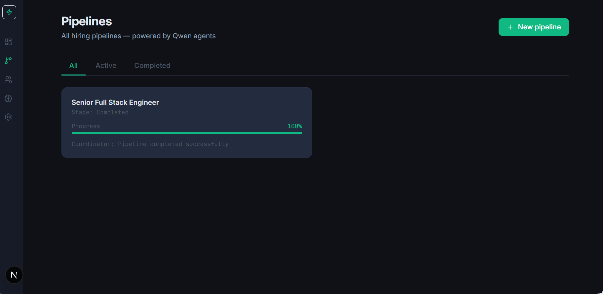603x294 pixels.
Task: Click the Stage: Completed label
Action: [x=100, y=112]
